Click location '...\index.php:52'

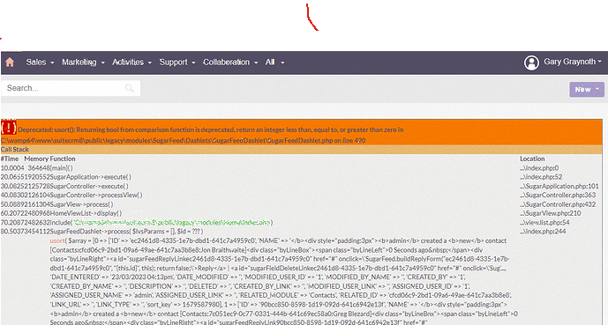[x=541, y=177]
